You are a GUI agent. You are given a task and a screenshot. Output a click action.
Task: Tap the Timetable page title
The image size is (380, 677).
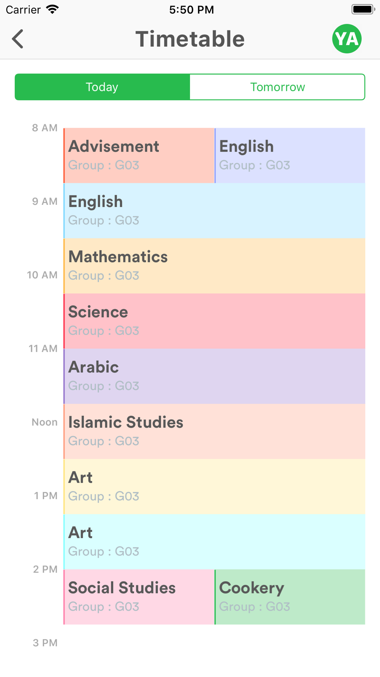(x=190, y=39)
